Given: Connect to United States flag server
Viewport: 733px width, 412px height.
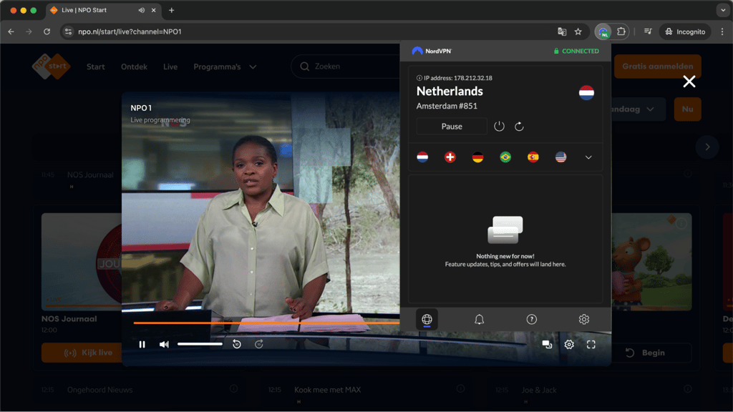Looking at the screenshot, I should 561,157.
